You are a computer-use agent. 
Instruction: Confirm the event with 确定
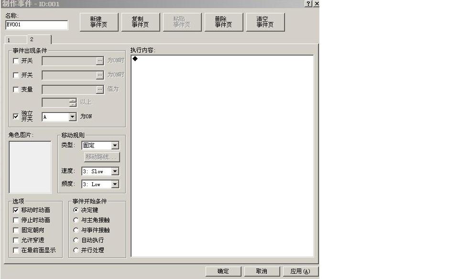pyautogui.click(x=223, y=271)
